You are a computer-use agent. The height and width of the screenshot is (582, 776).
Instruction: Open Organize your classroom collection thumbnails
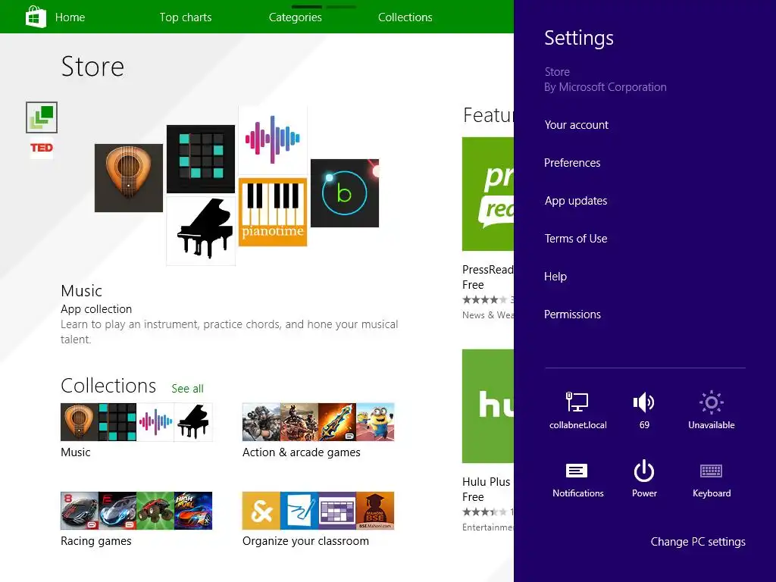[x=318, y=511]
